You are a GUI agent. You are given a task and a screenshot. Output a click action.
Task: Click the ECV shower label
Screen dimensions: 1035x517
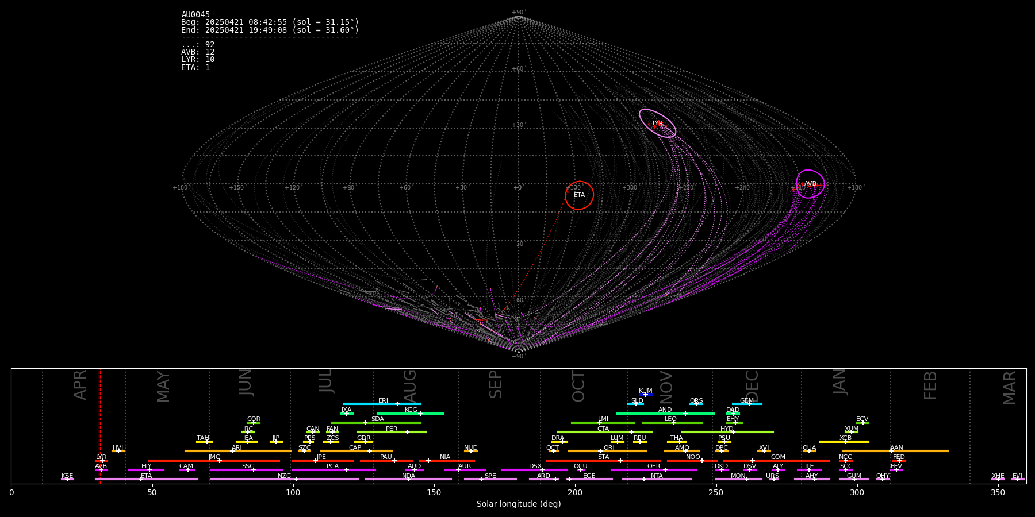[862, 419]
